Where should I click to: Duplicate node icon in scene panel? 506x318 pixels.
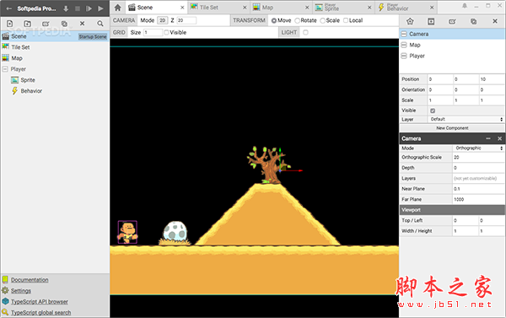473,21
